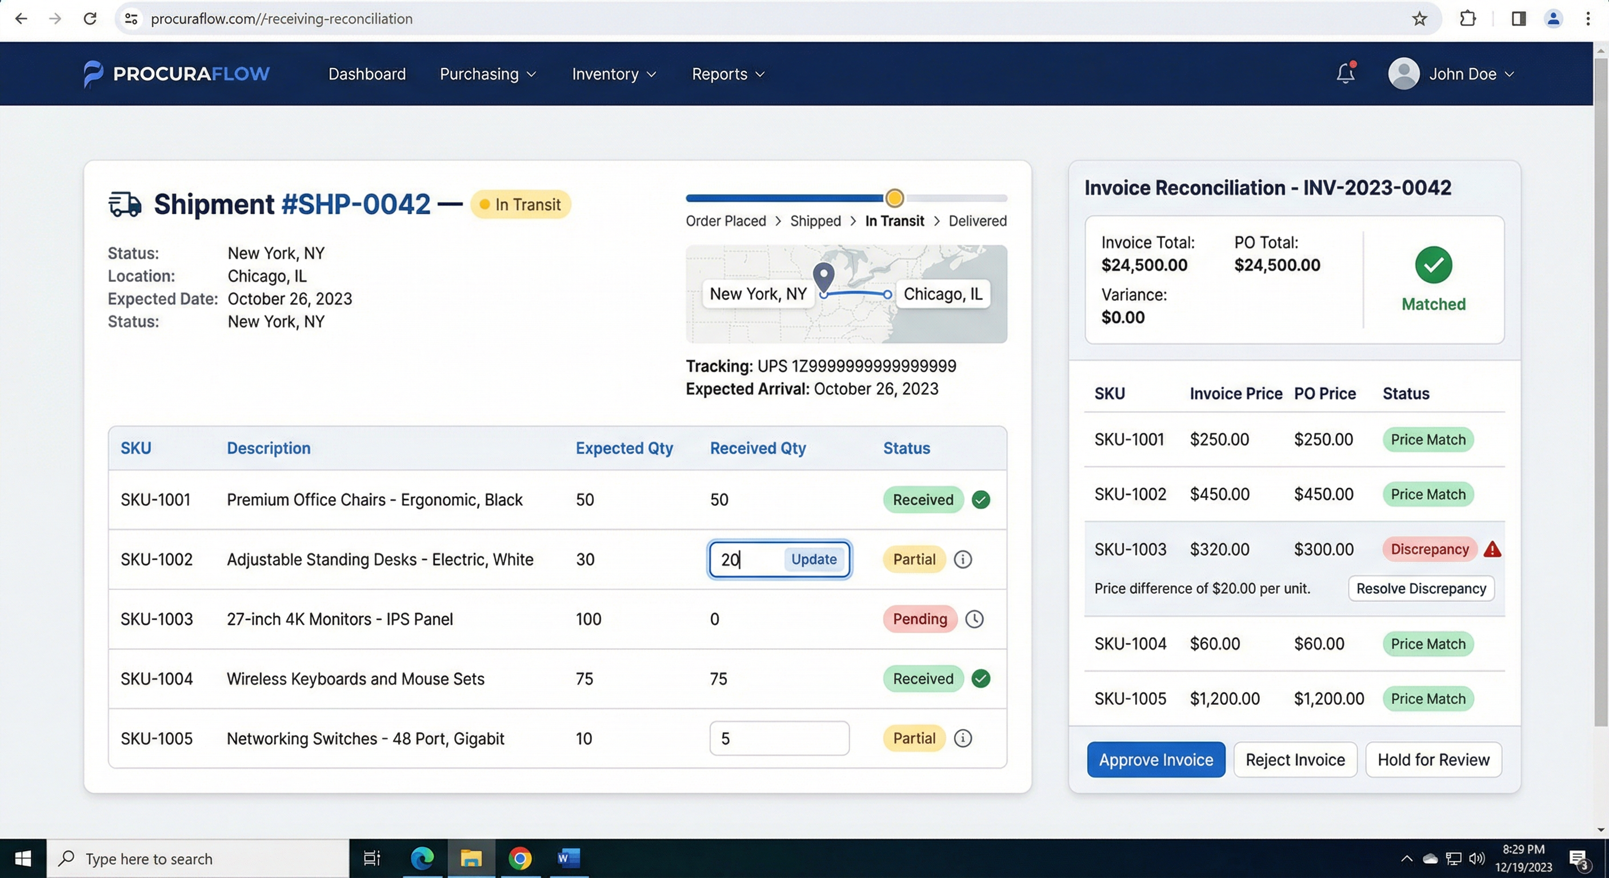Screen dimensions: 1609x878
Task: Go to the Dashboard menu item
Action: (367, 74)
